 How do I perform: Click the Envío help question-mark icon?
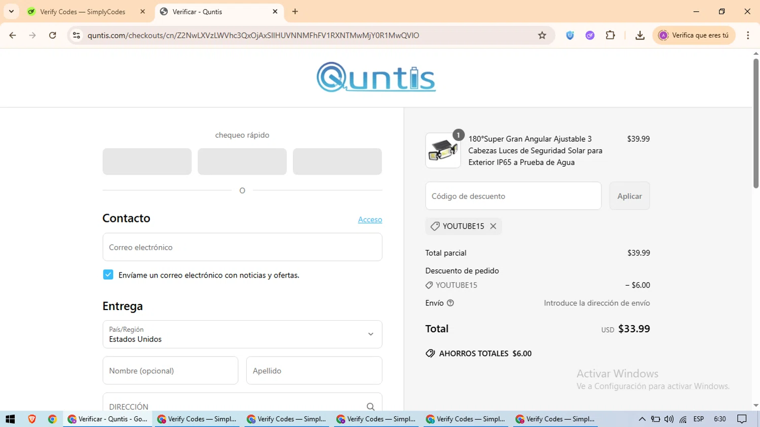pyautogui.click(x=450, y=303)
